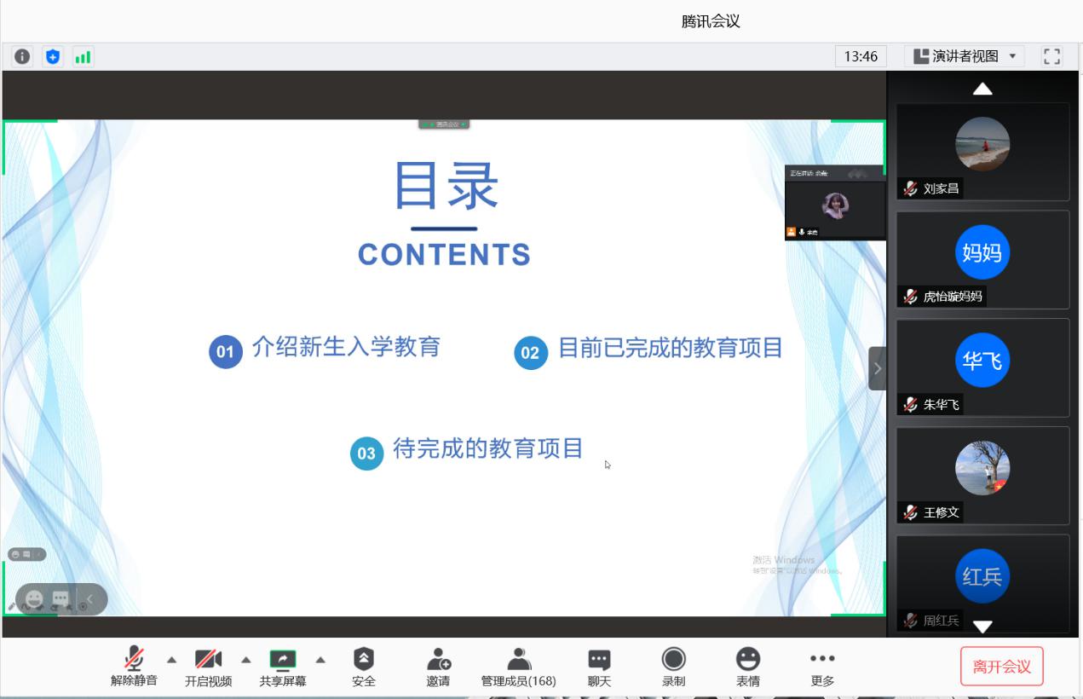Select participant 朱华飞's video tile

point(982,367)
